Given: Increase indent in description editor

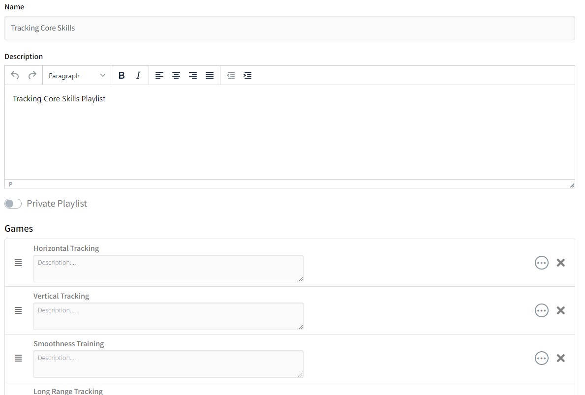Looking at the screenshot, I should click(247, 75).
